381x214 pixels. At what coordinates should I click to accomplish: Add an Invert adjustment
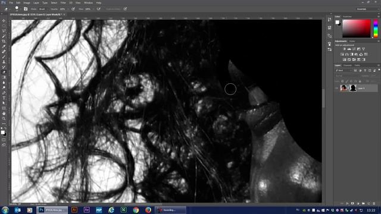point(345,59)
